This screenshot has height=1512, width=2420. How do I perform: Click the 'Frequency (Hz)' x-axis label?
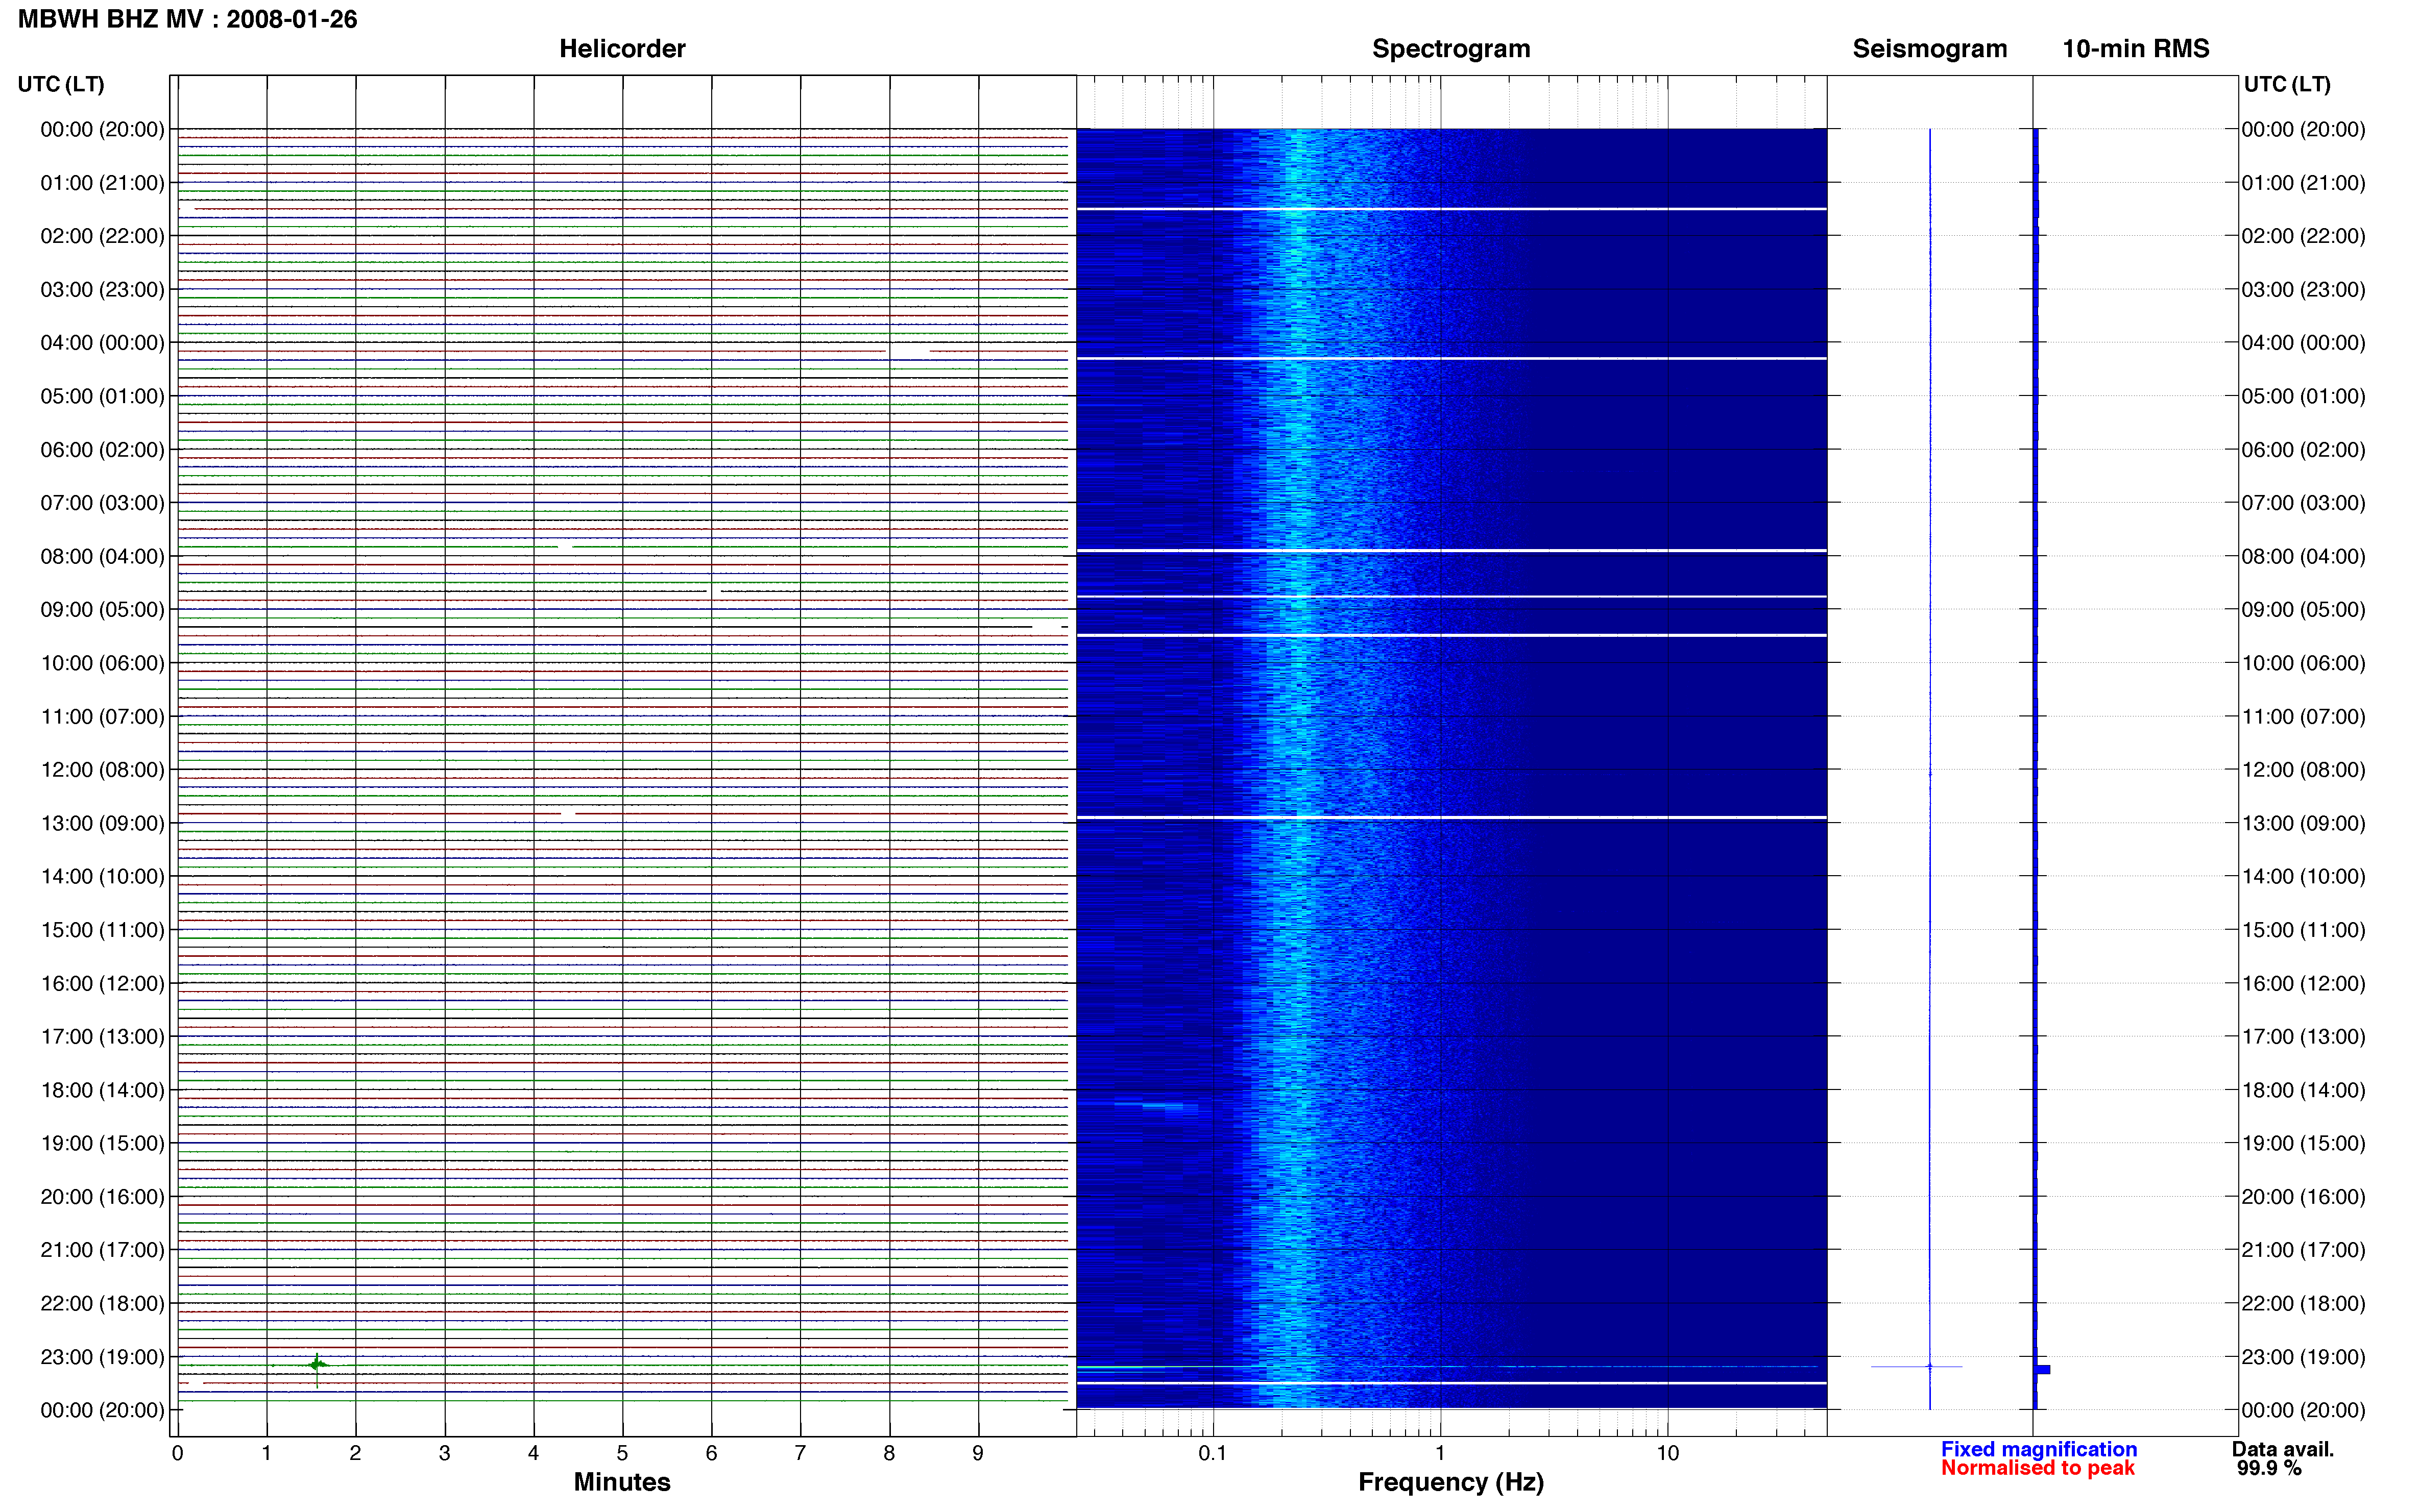tap(1450, 1482)
